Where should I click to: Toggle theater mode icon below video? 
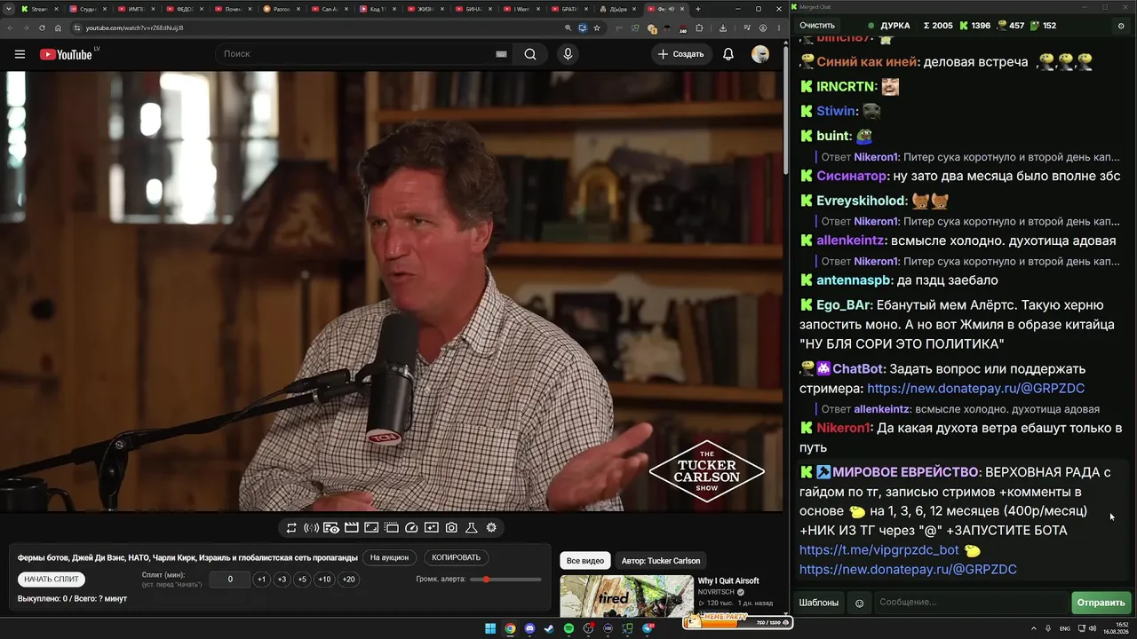coord(392,528)
